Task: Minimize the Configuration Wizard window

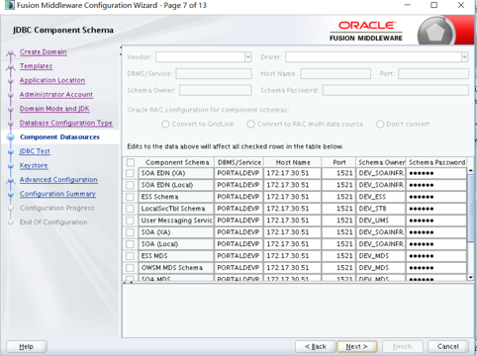Action: point(408,5)
